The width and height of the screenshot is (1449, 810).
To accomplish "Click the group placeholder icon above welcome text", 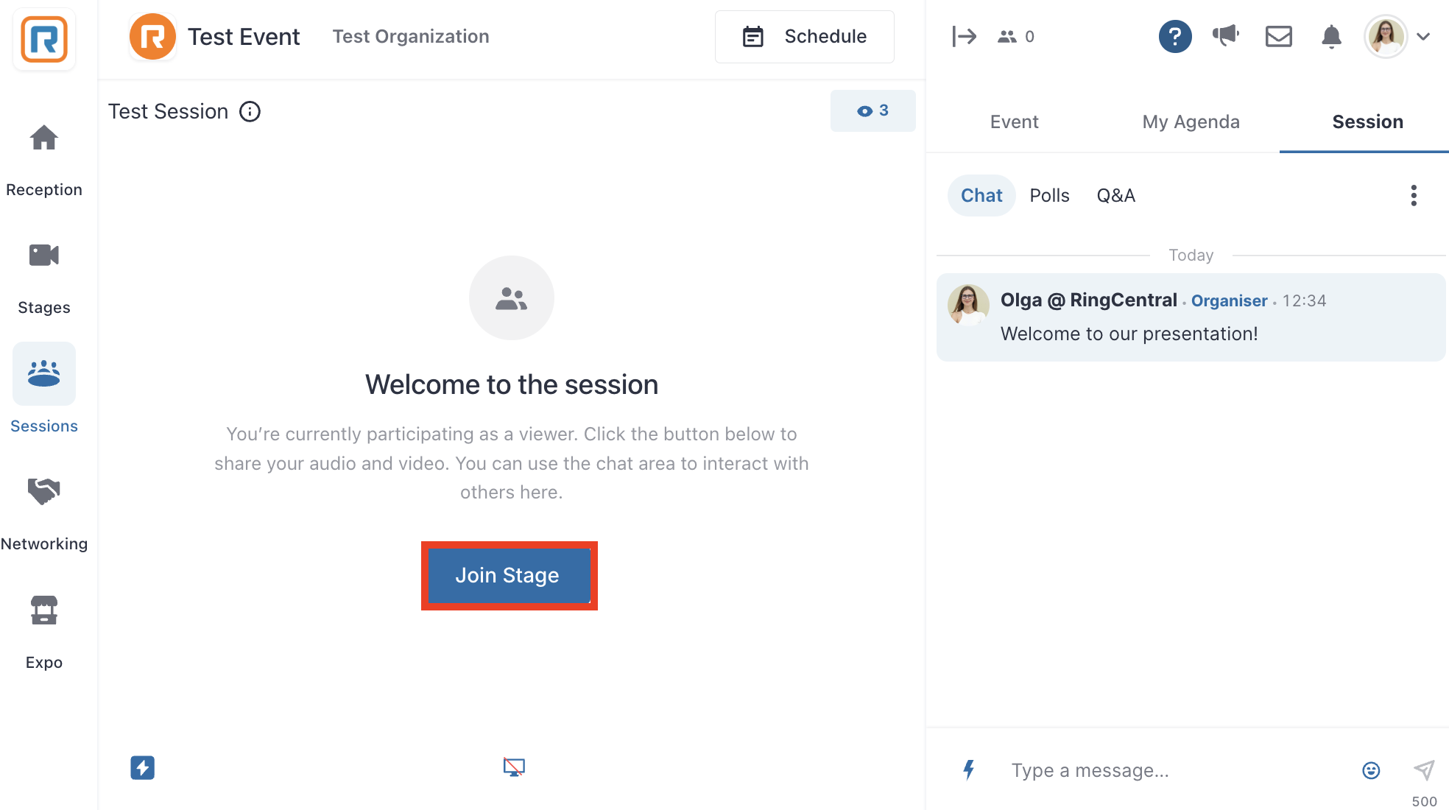I will 512,297.
